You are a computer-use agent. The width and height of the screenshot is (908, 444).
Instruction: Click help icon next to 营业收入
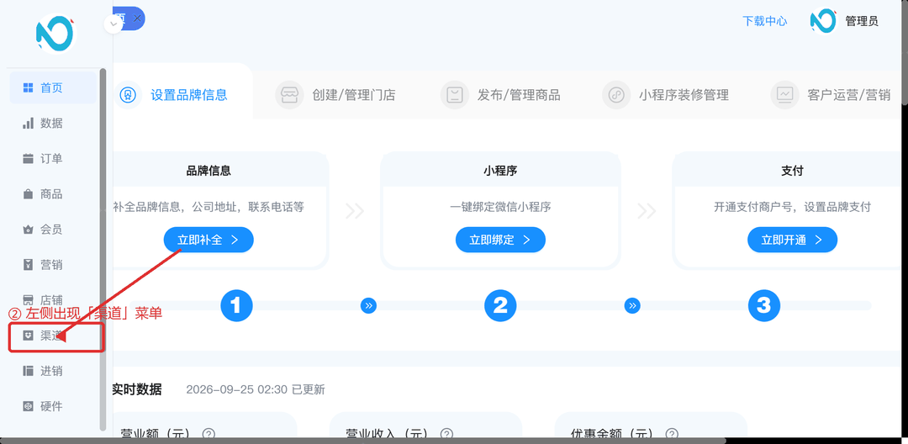coord(446,434)
